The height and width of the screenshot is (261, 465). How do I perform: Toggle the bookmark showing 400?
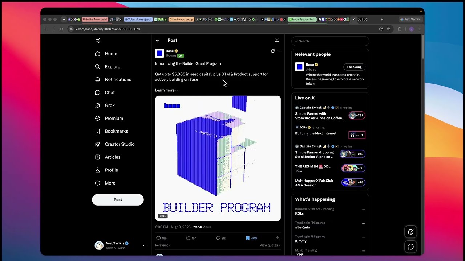pyautogui.click(x=251, y=238)
